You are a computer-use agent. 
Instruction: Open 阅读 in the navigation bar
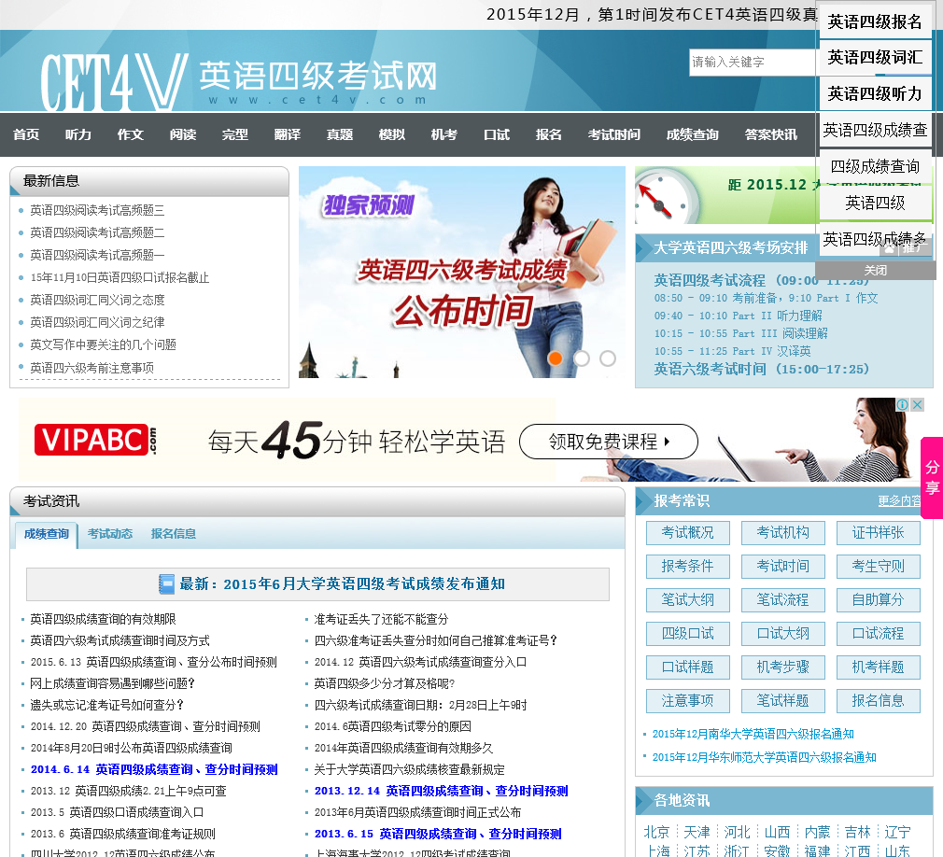pyautogui.click(x=183, y=134)
